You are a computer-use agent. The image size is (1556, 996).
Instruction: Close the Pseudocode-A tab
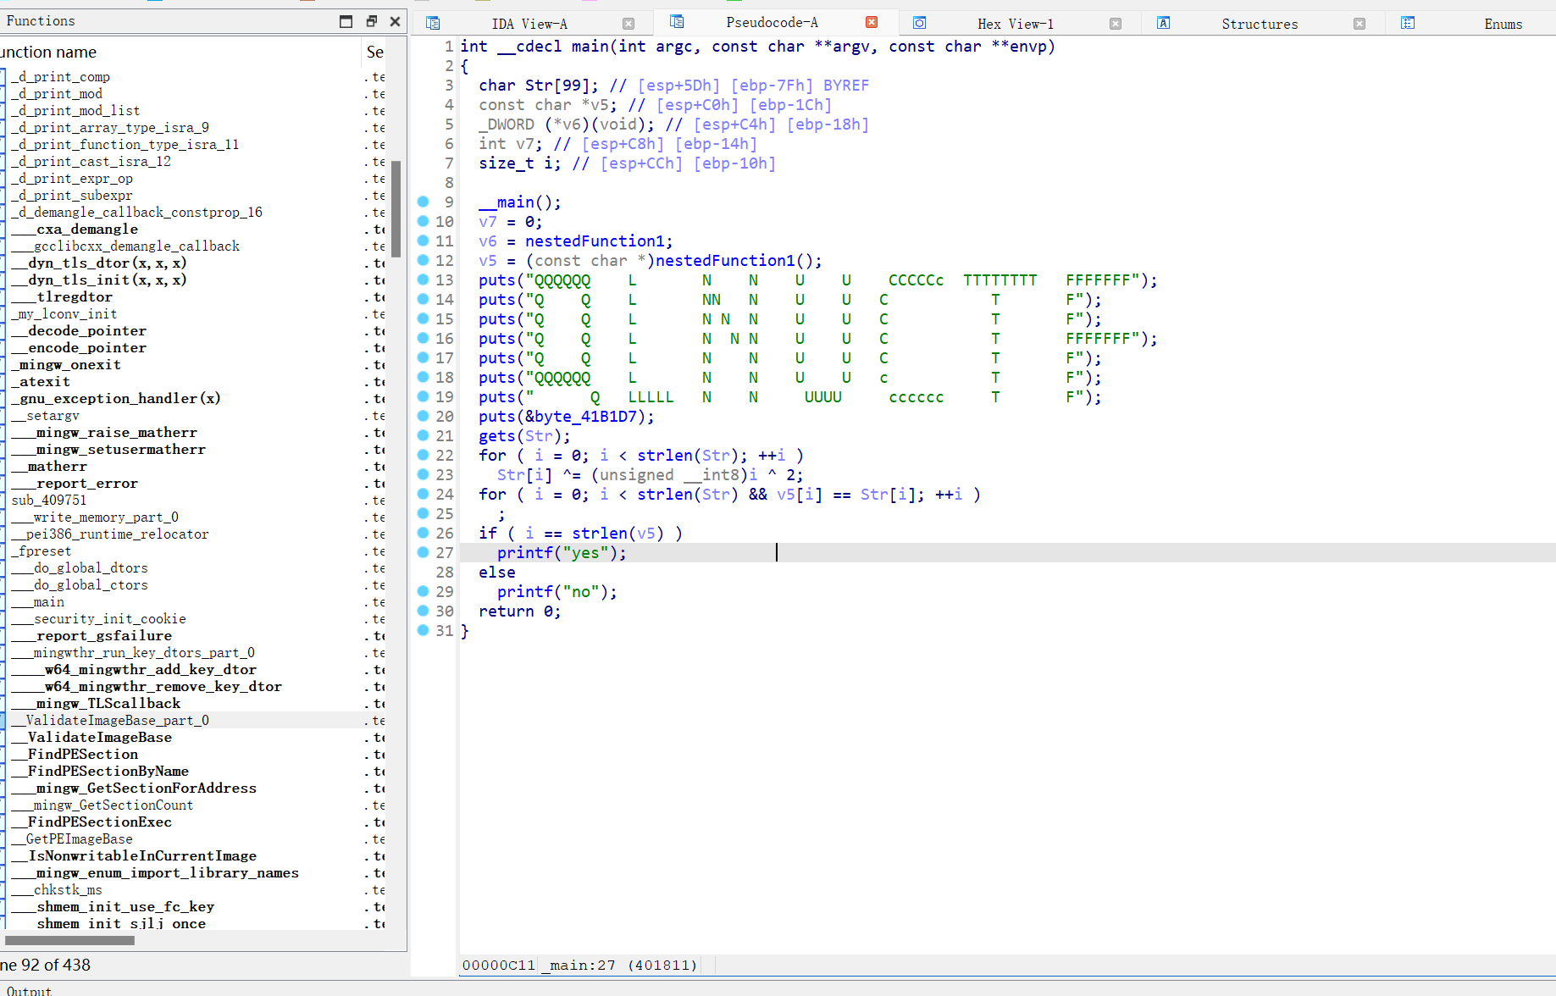pyautogui.click(x=872, y=22)
